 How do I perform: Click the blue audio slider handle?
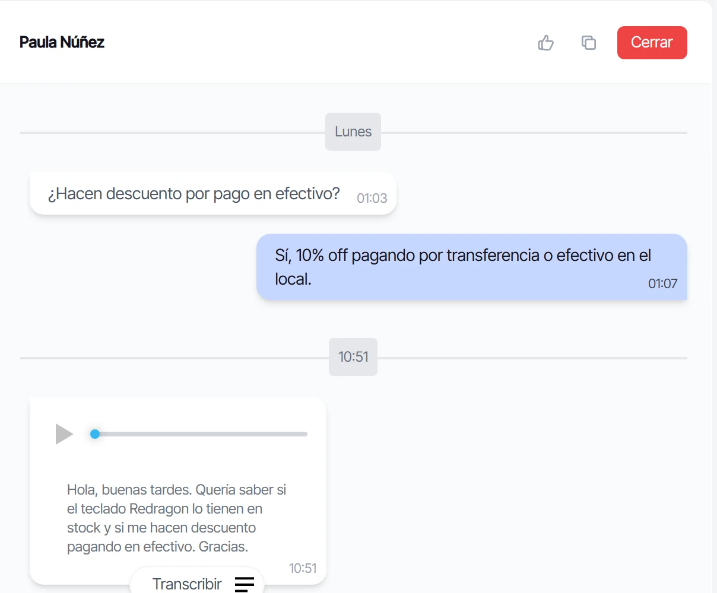pyautogui.click(x=95, y=434)
